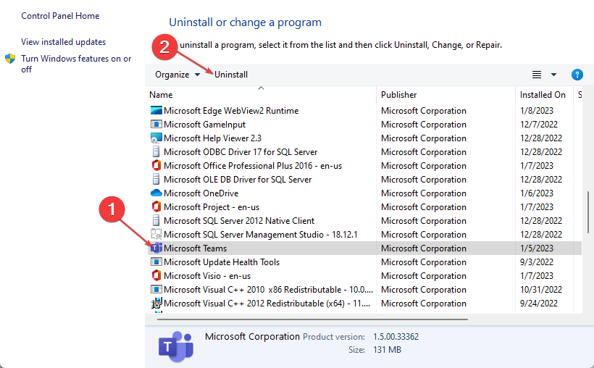Click the 1/5/2023 install date for Teams
This screenshot has width=594, height=368.
tap(537, 248)
